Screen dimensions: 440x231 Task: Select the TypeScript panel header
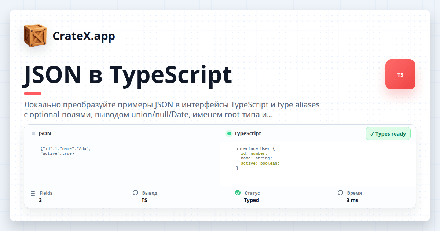pos(248,133)
